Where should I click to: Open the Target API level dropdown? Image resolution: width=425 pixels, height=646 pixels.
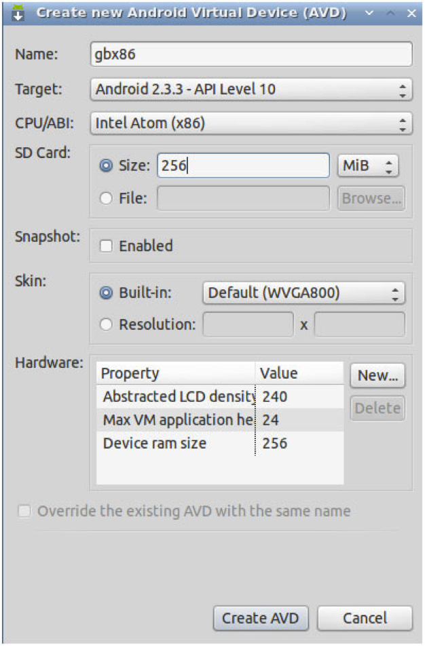click(x=251, y=89)
